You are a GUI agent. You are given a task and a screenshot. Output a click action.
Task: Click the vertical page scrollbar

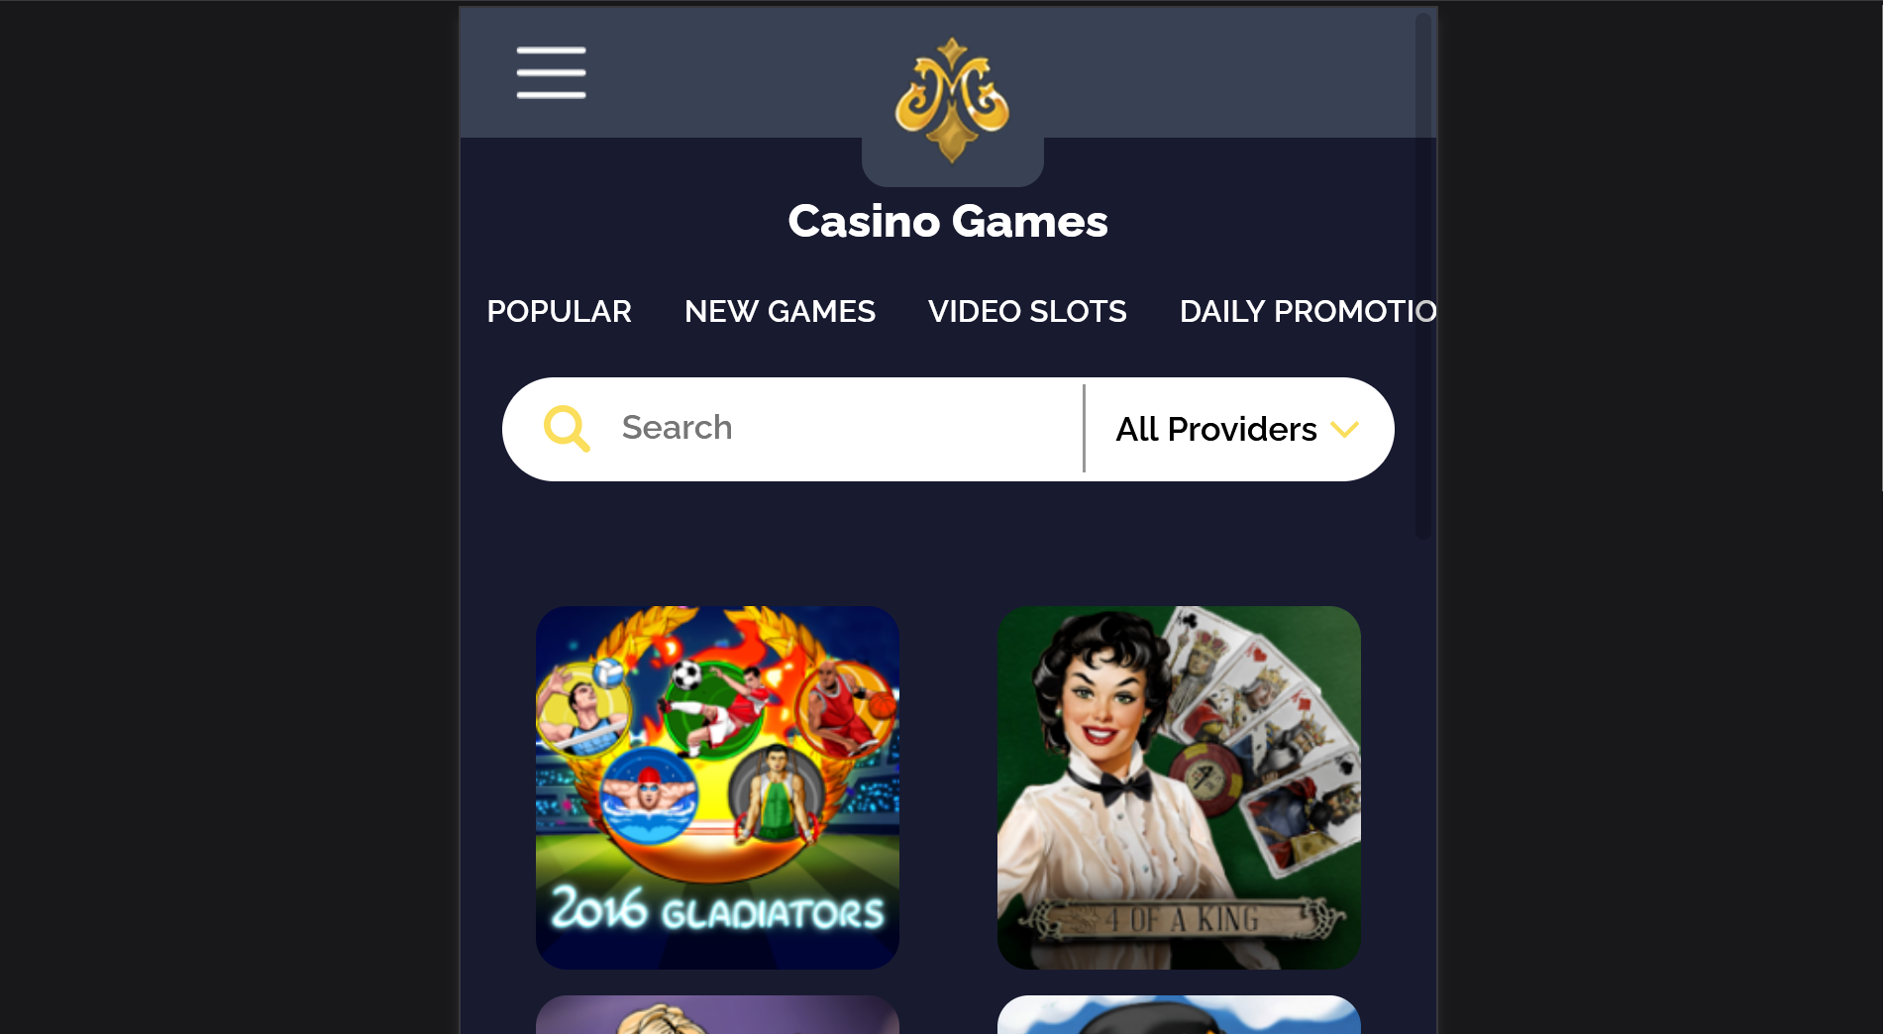click(1424, 276)
